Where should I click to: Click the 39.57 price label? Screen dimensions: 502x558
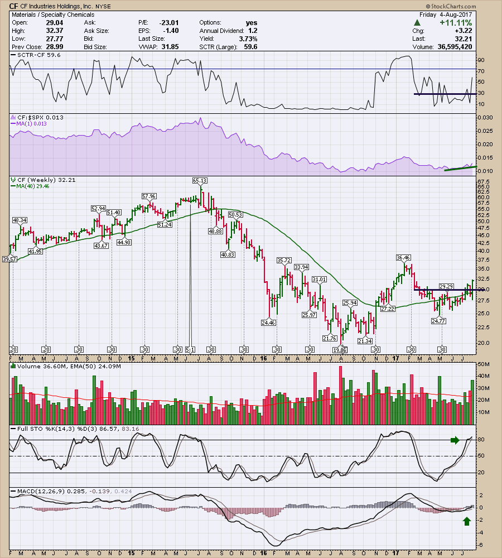click(9, 259)
